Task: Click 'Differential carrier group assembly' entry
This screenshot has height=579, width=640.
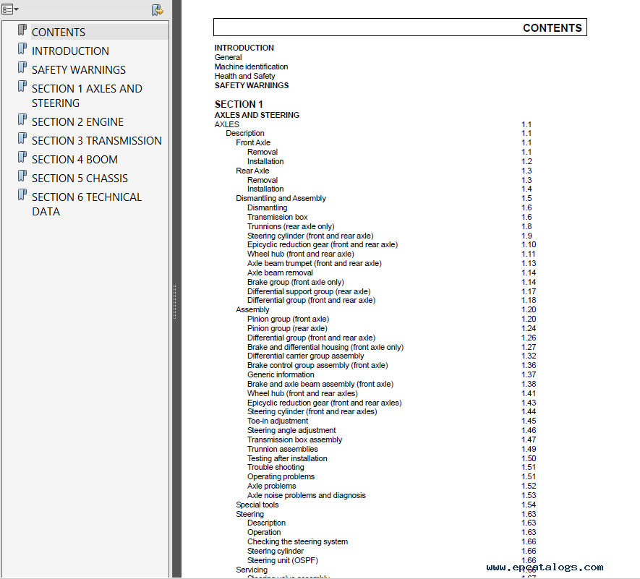Action: point(306,356)
